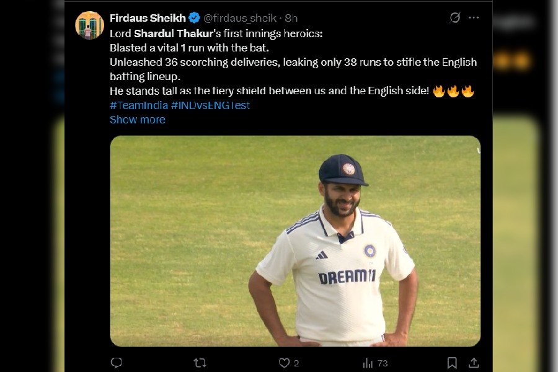Image resolution: width=558 pixels, height=372 pixels.
Task: Open the #INDvsENGTest hashtag
Action: (x=210, y=105)
